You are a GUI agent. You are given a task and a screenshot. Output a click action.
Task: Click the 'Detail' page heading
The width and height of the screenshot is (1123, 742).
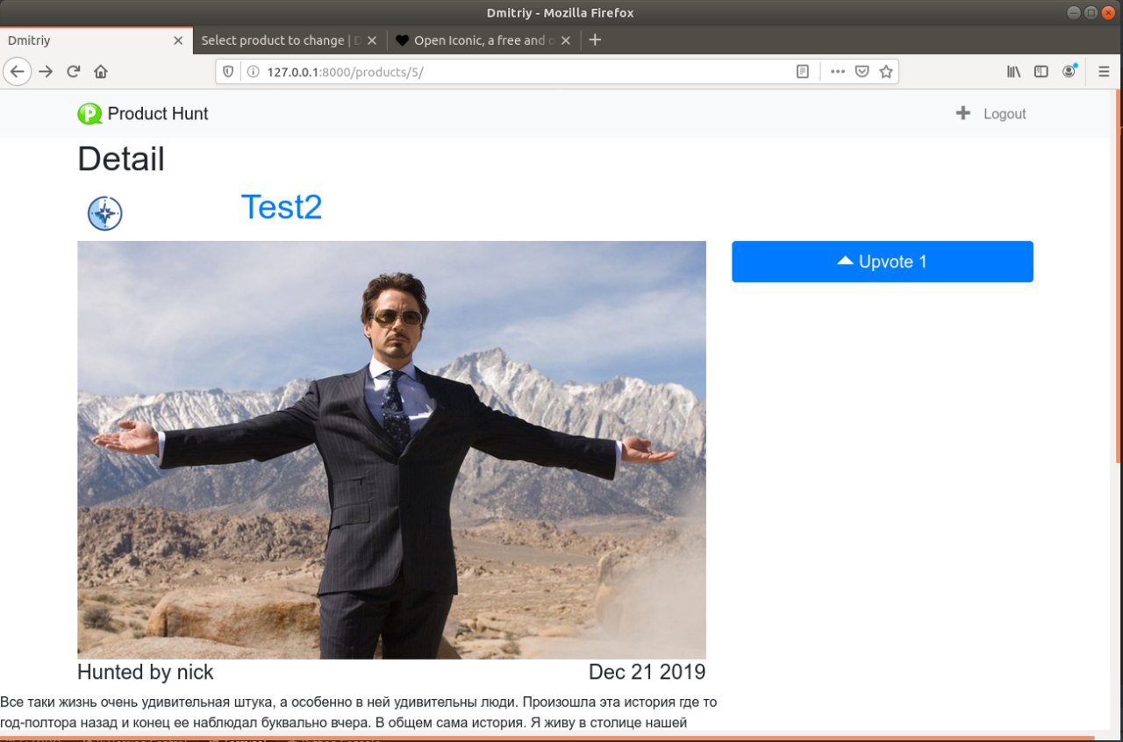[121, 159]
